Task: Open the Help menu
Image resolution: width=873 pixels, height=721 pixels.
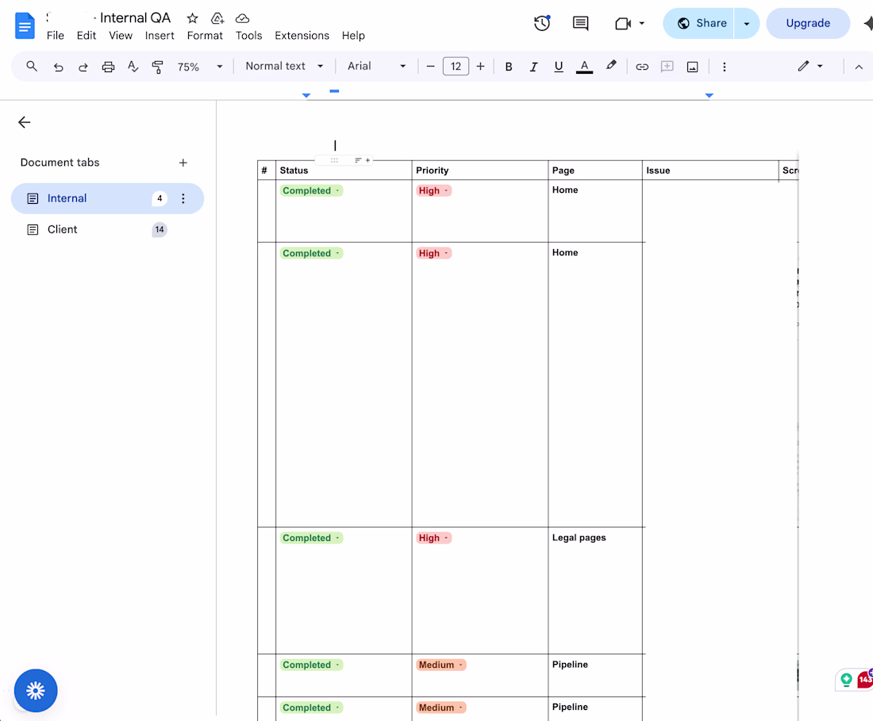Action: [x=353, y=36]
